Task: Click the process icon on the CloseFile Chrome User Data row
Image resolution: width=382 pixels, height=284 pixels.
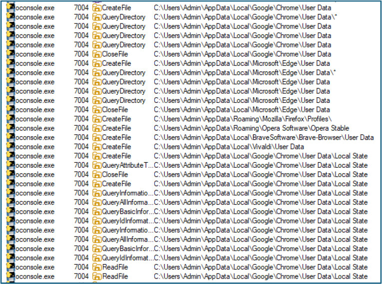Action: tap(10, 53)
